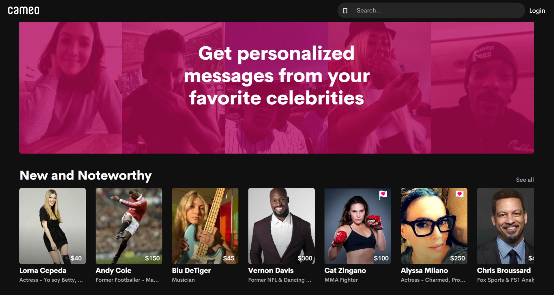Image resolution: width=554 pixels, height=295 pixels.
Task: Open Lorna Cepeda's profile photo
Action: (x=53, y=226)
